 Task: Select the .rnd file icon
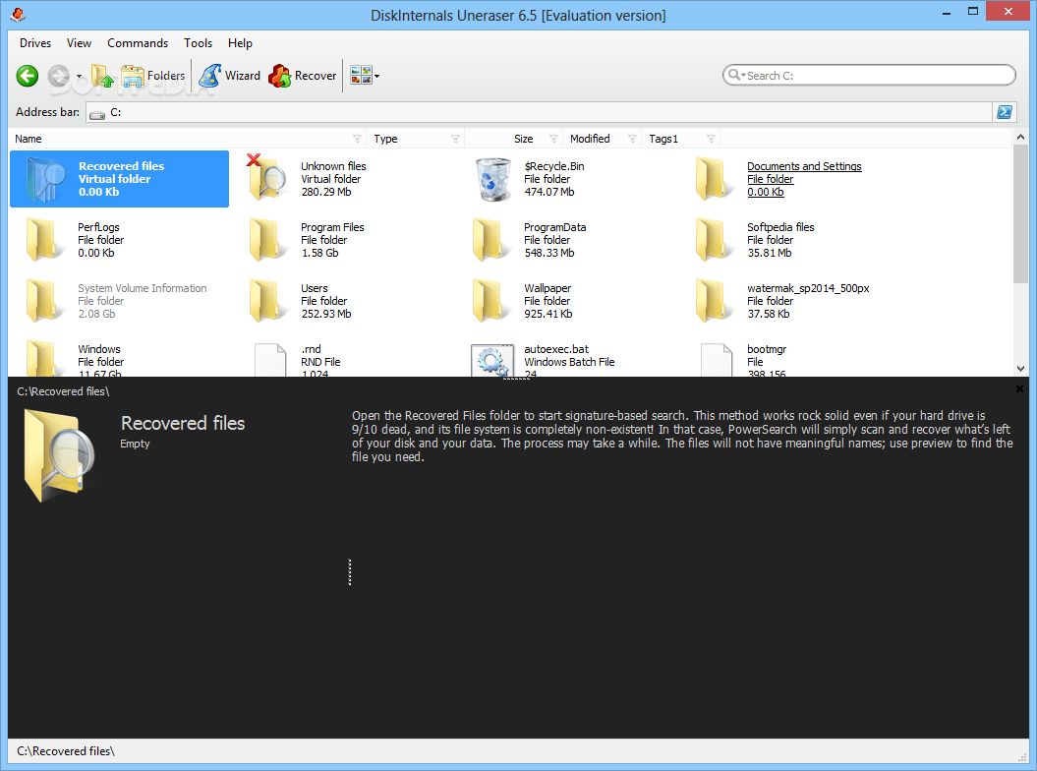tap(270, 359)
